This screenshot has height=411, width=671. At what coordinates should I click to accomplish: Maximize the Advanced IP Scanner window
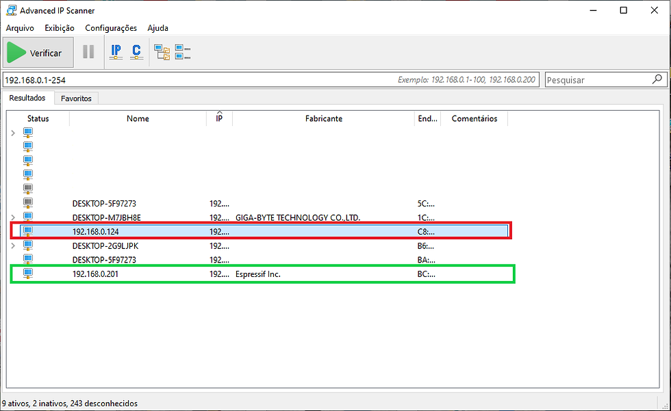coord(624,10)
